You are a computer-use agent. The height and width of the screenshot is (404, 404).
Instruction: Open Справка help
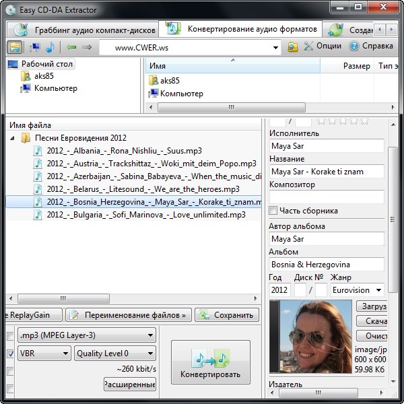coord(370,46)
